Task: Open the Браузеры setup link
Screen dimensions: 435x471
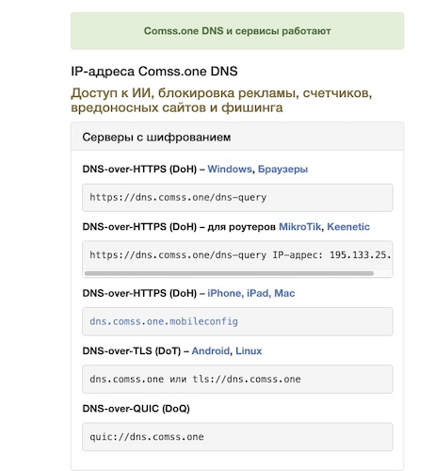Action: click(x=282, y=169)
